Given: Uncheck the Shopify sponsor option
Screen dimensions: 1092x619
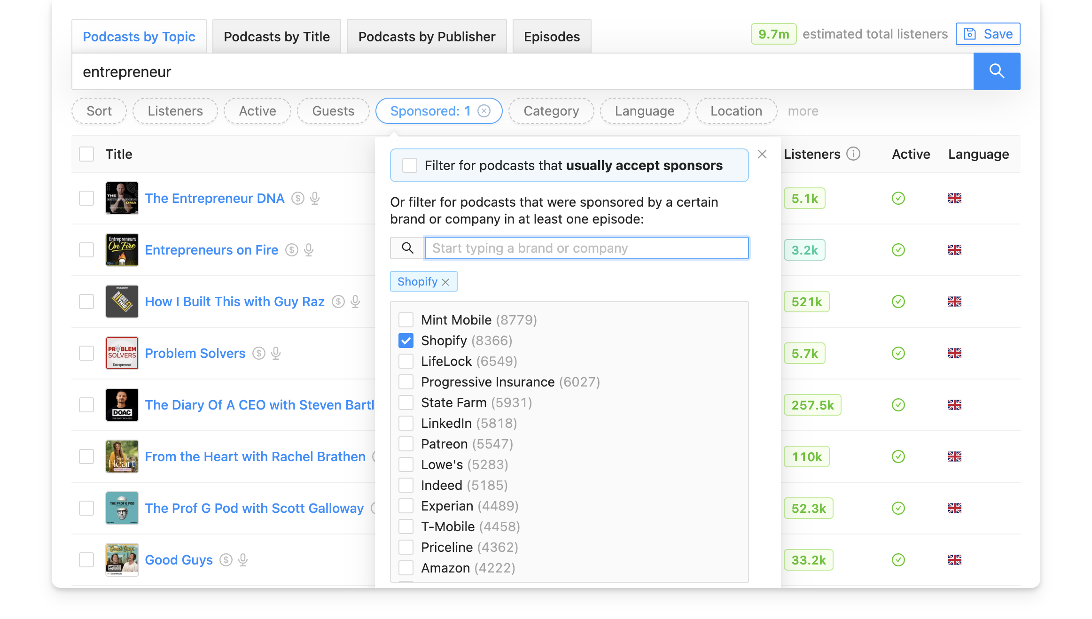Looking at the screenshot, I should [406, 340].
